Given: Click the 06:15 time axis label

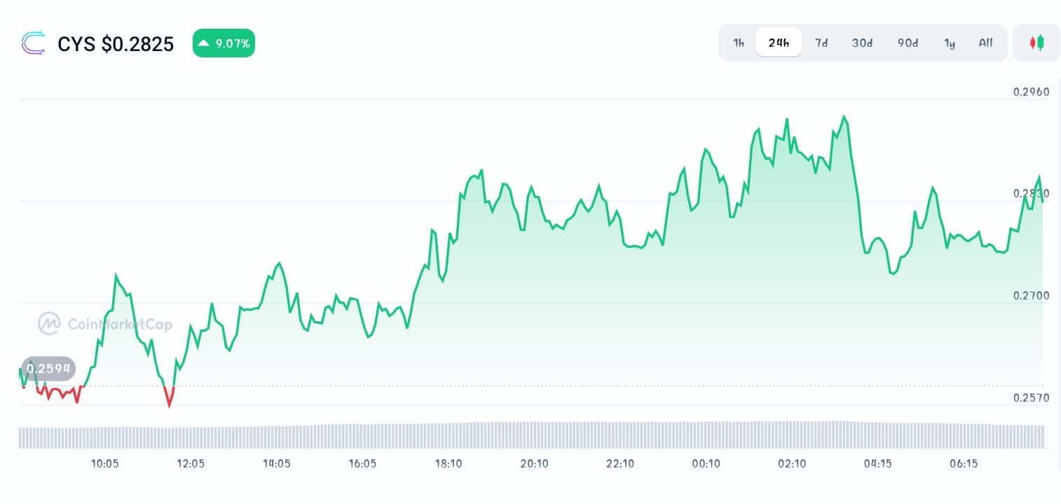Looking at the screenshot, I should coord(964,463).
